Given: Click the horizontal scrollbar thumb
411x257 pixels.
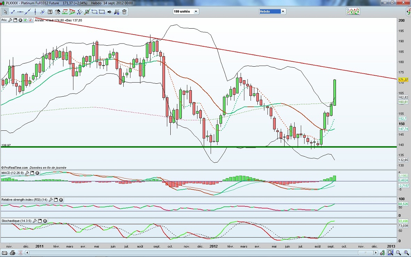Looking at the screenshot, I should [366, 253].
